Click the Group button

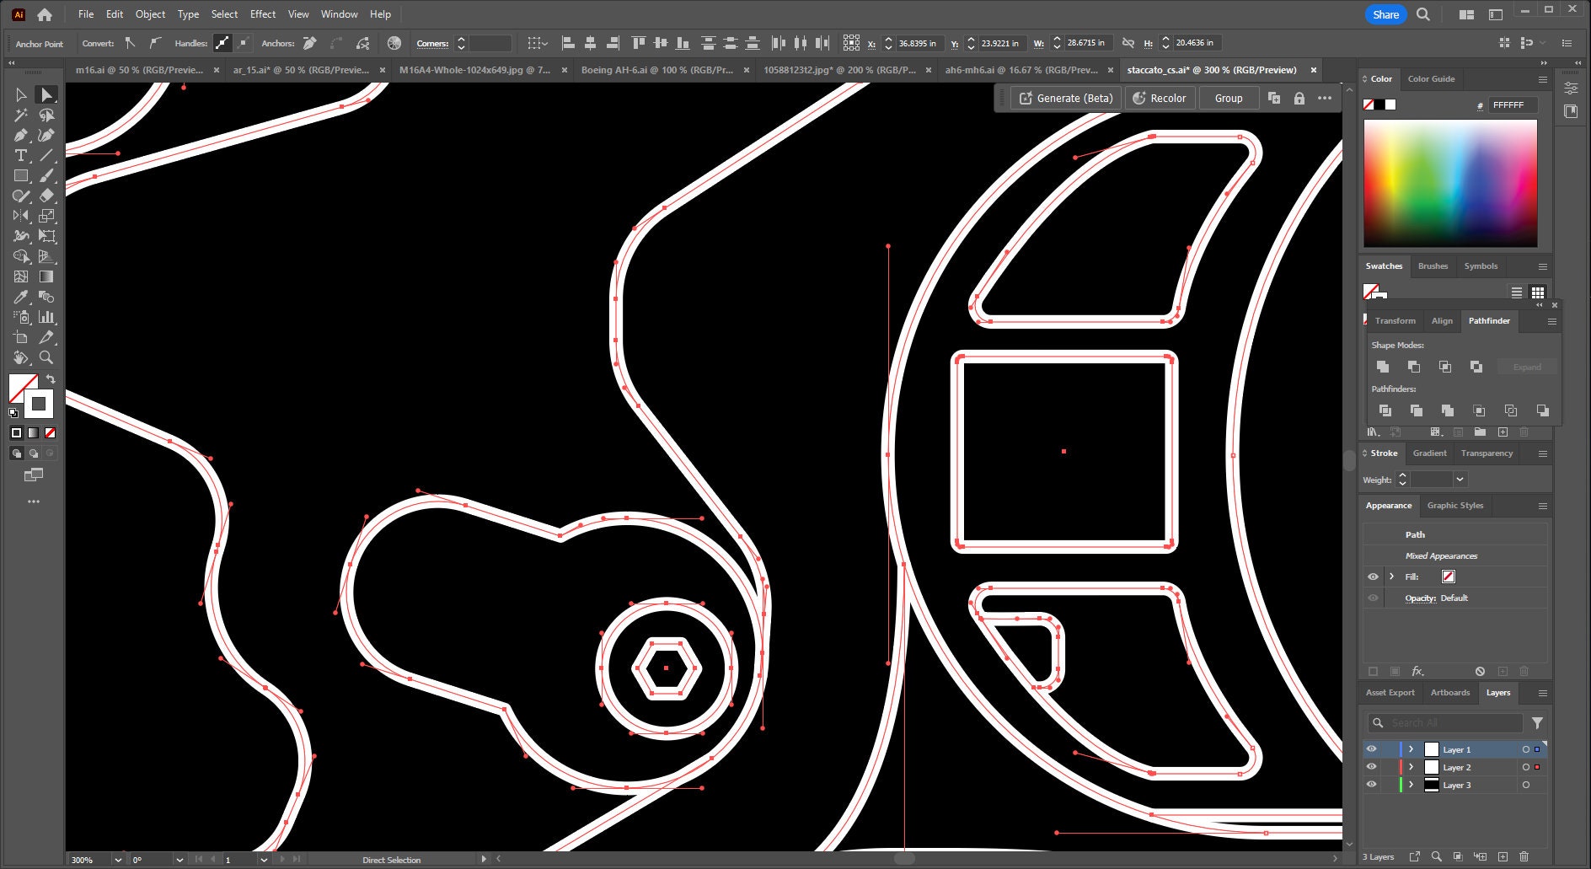(1228, 98)
